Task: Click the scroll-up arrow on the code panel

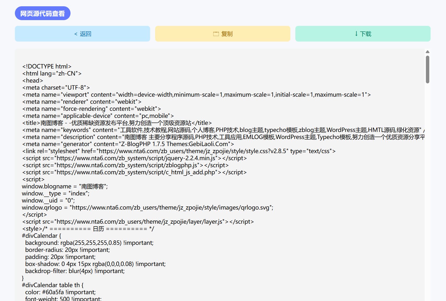Action: point(427,52)
